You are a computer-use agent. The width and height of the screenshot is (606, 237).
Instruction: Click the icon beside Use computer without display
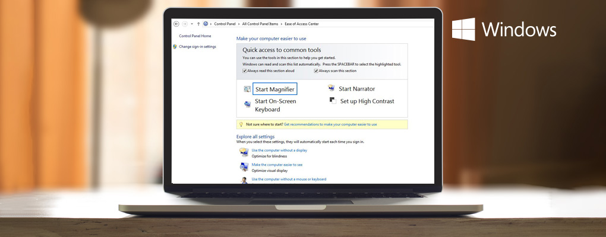point(244,152)
